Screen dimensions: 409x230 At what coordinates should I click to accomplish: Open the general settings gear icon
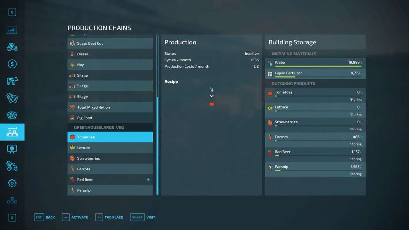click(12, 183)
